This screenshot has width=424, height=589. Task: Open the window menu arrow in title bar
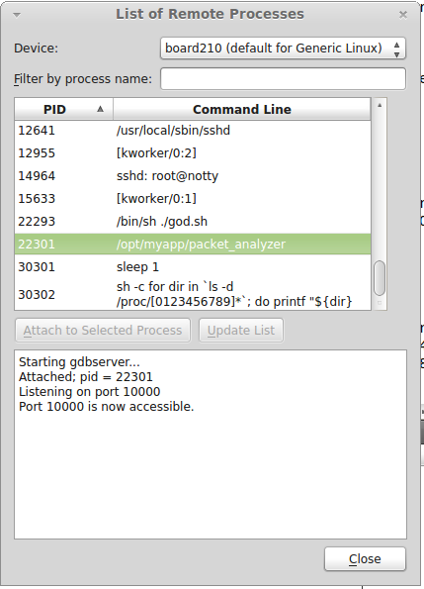[x=17, y=15]
